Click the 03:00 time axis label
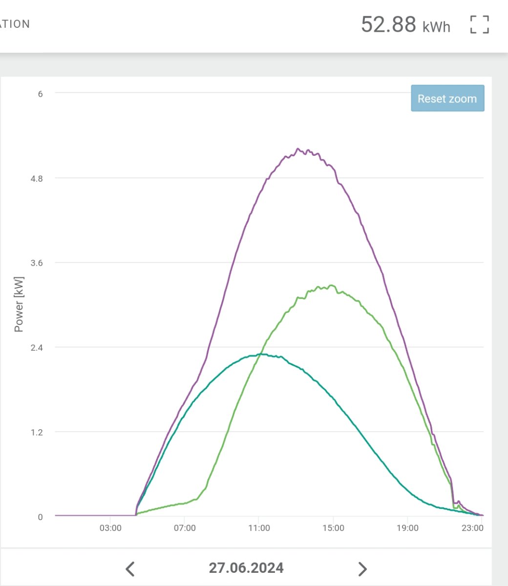The image size is (508, 586). tap(110, 528)
